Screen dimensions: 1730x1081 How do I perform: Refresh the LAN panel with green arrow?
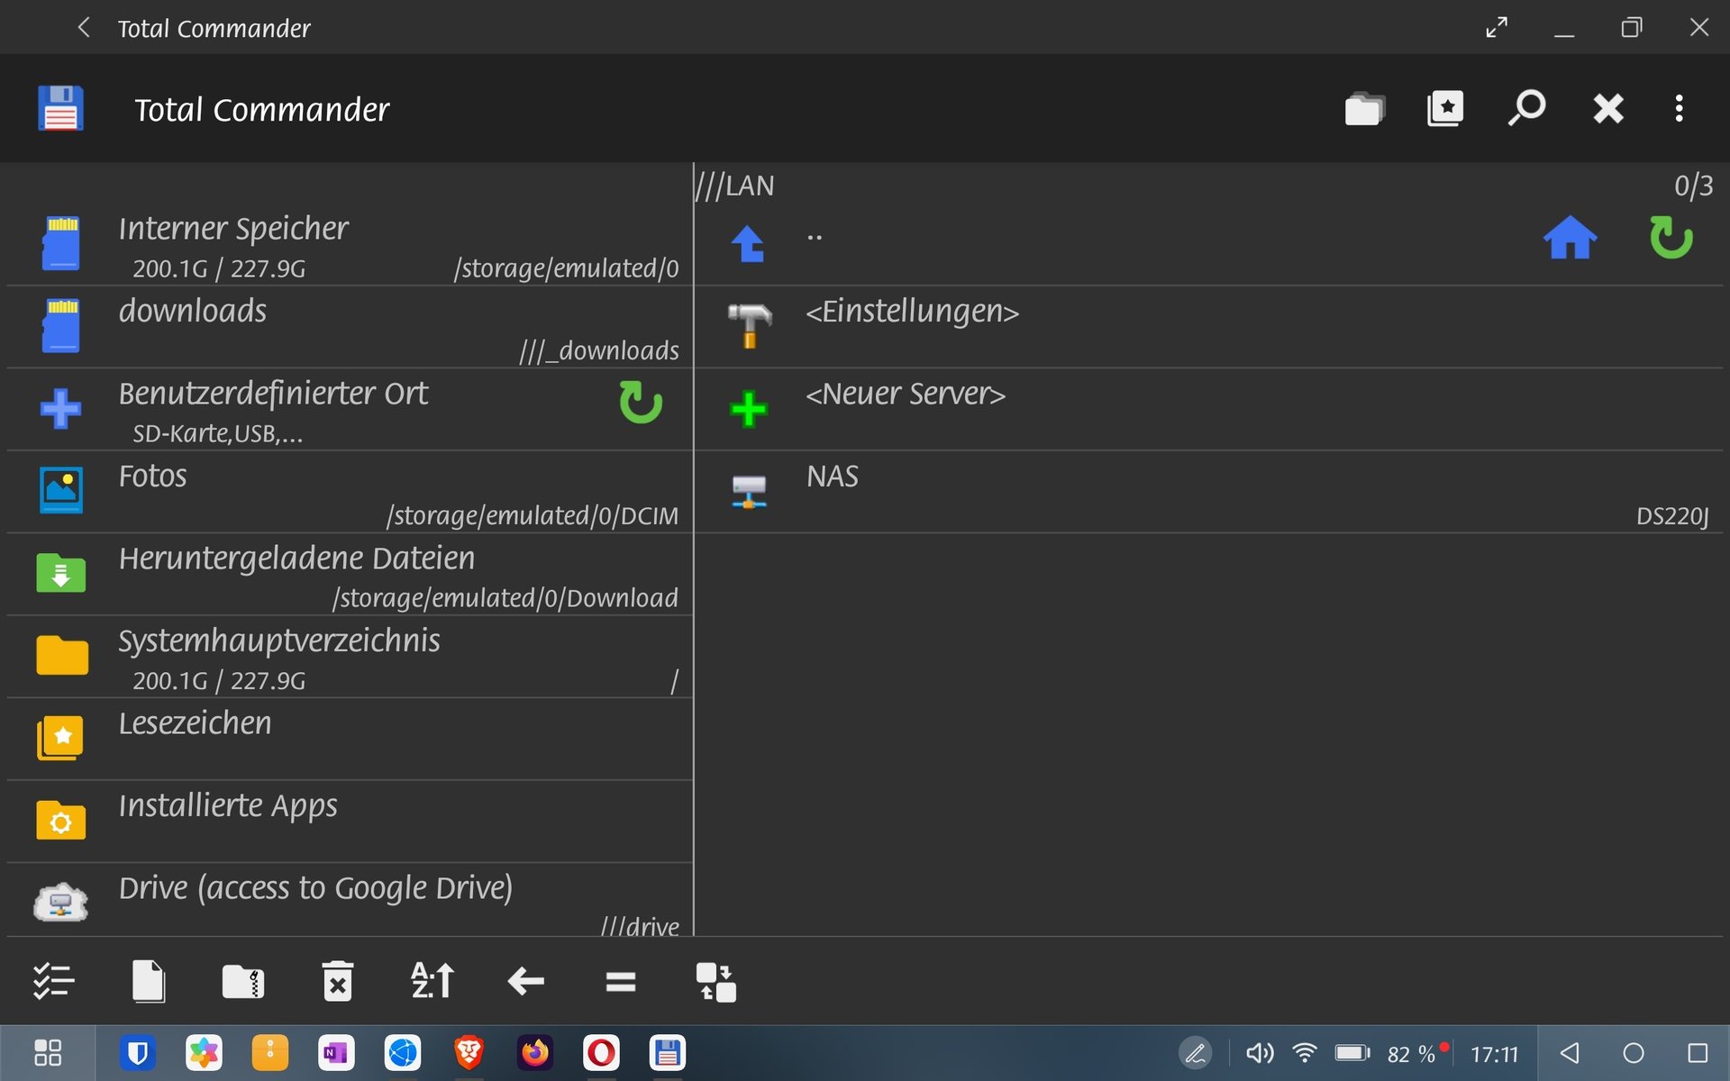1671,238
